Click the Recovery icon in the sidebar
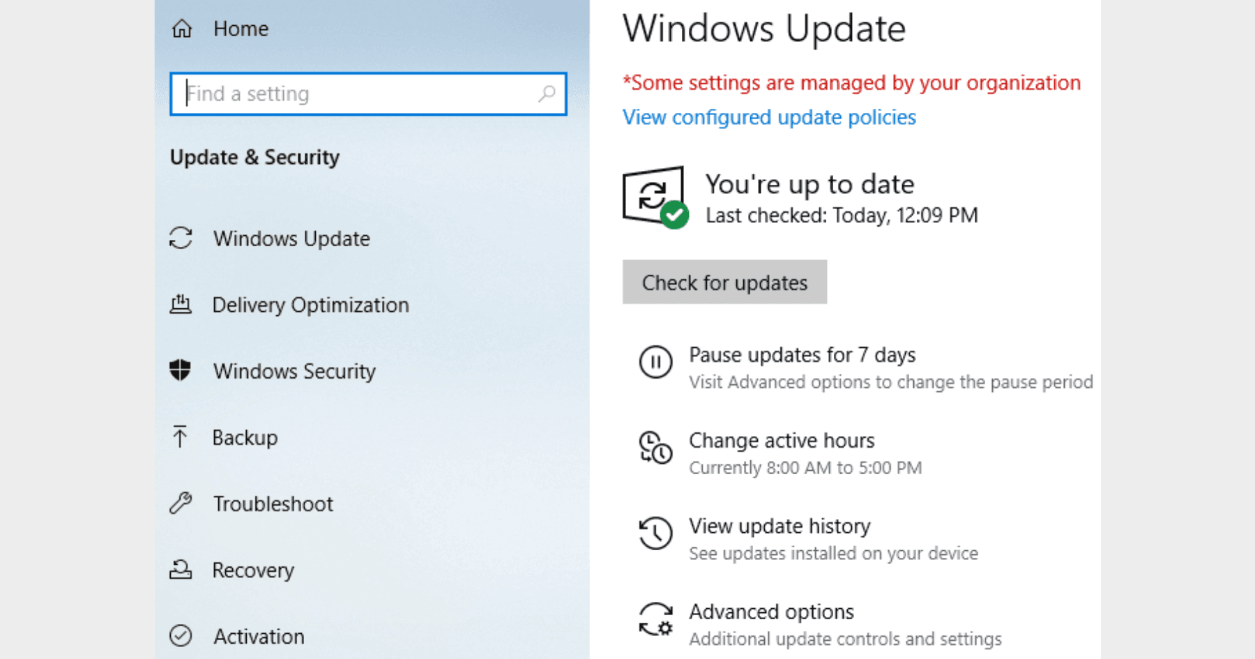The image size is (1255, 659). [x=181, y=570]
